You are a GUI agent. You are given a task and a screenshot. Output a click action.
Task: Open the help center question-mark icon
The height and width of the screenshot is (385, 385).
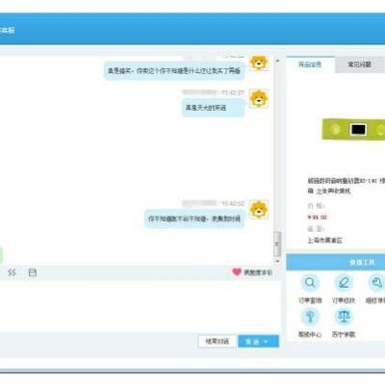310,317
